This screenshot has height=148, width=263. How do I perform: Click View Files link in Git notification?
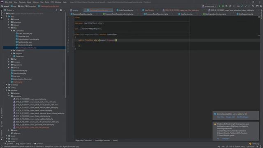220,117
